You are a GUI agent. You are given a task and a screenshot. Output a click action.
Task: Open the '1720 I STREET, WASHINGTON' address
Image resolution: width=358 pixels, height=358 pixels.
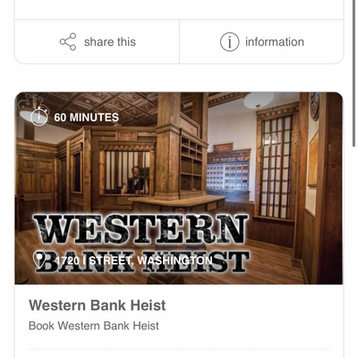point(134,260)
